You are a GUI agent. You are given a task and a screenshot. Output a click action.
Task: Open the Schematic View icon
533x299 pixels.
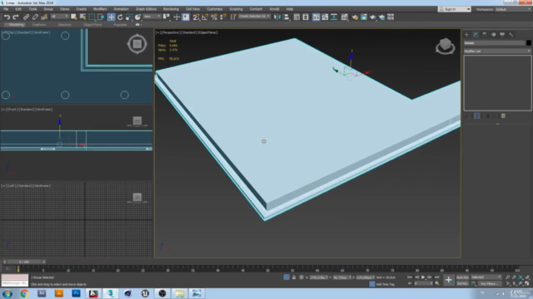[x=334, y=17]
